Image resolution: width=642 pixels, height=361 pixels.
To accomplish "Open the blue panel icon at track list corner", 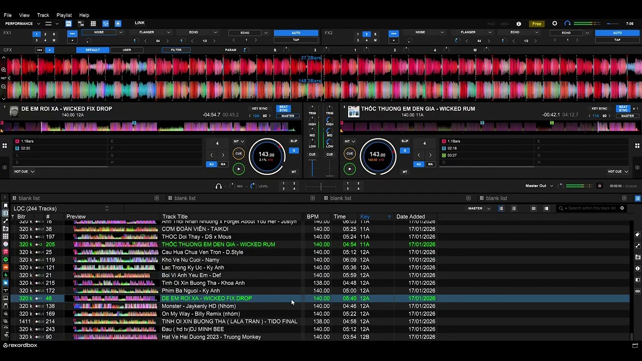I will 637,198.
